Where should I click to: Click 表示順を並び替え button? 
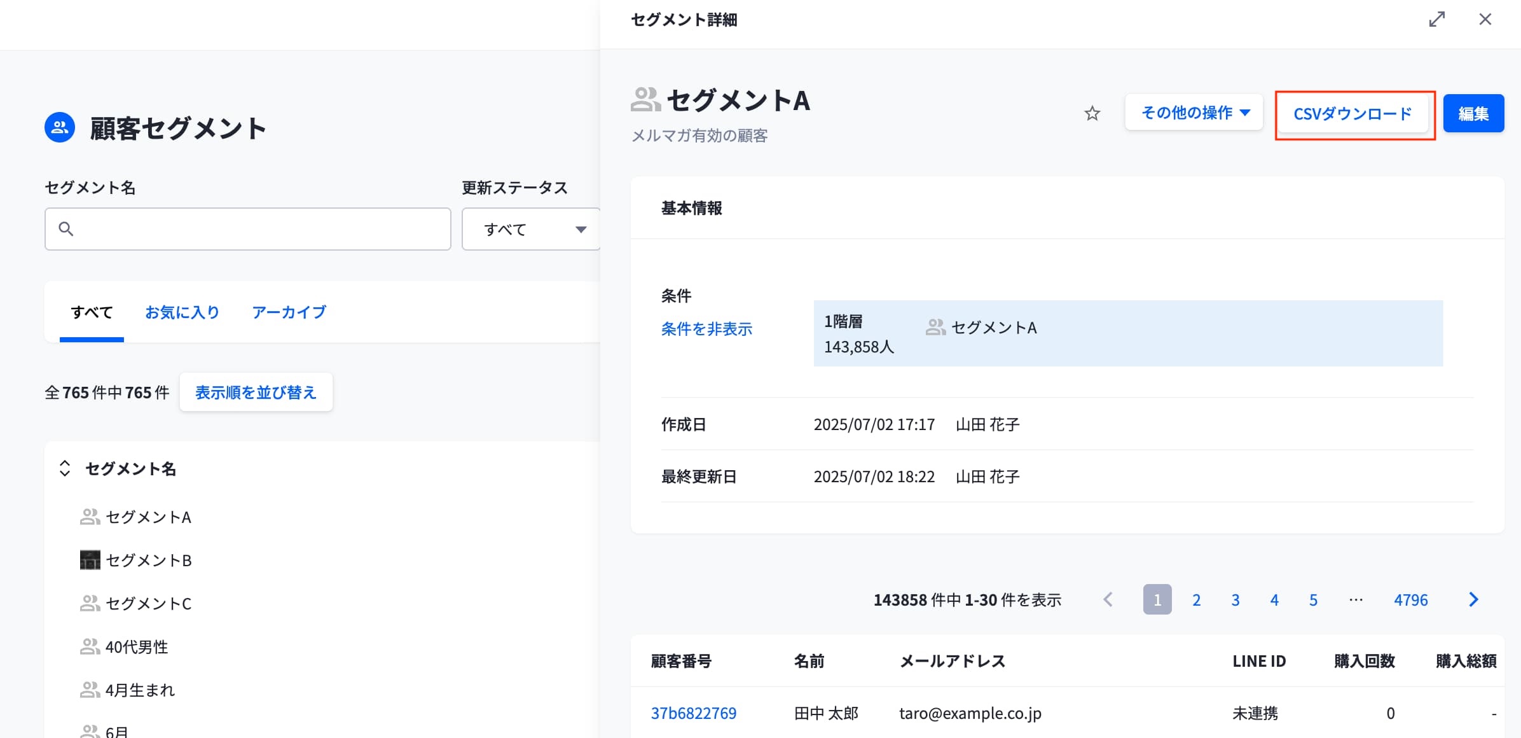(x=256, y=393)
